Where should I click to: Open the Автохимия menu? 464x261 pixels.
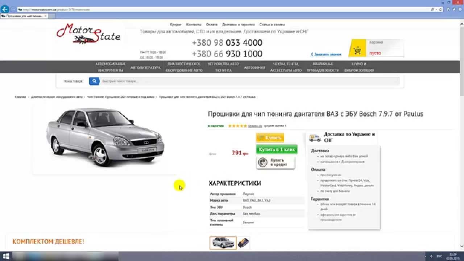click(x=254, y=67)
